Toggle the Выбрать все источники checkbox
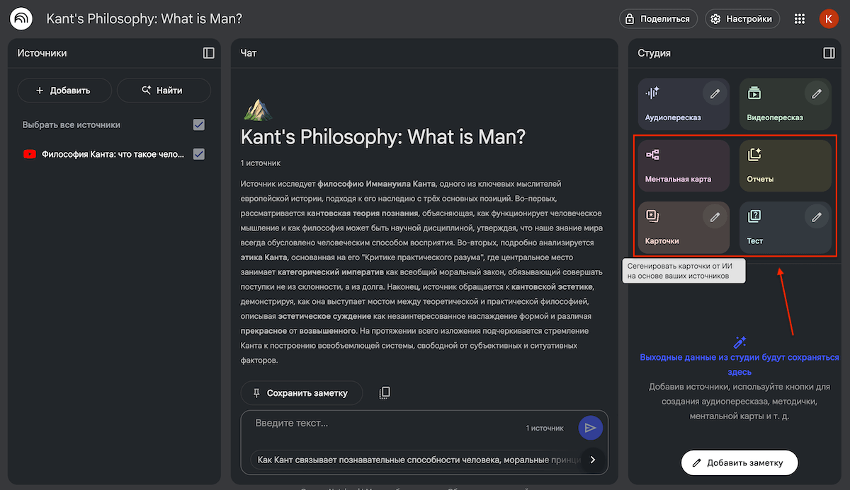The width and height of the screenshot is (850, 490). tap(199, 124)
